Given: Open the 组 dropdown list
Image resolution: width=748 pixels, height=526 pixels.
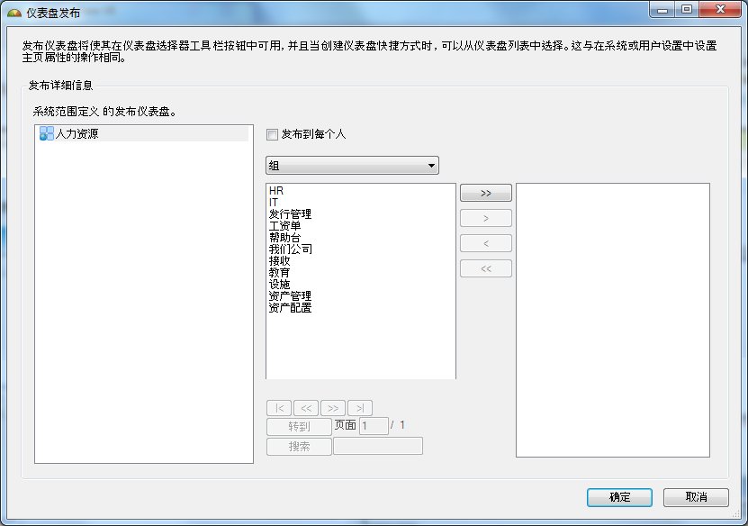Looking at the screenshot, I should pos(352,166).
